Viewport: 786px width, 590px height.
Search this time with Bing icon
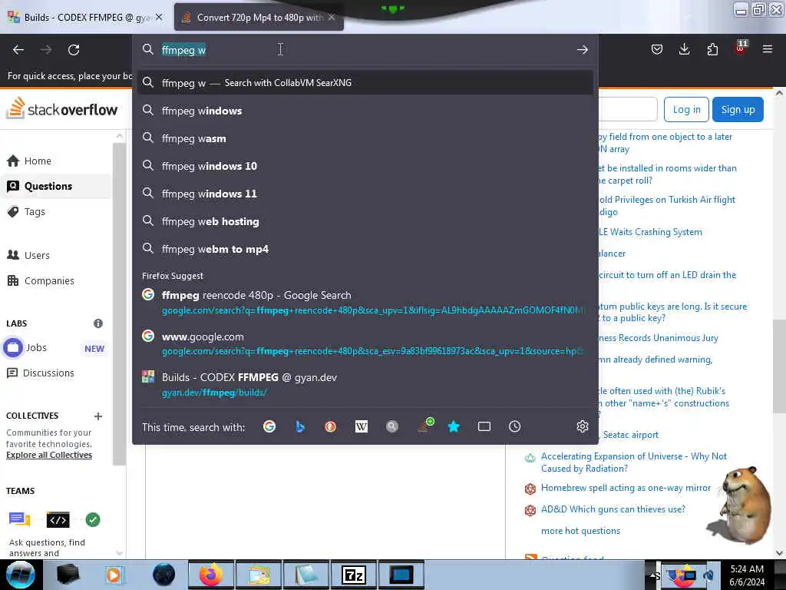click(300, 426)
